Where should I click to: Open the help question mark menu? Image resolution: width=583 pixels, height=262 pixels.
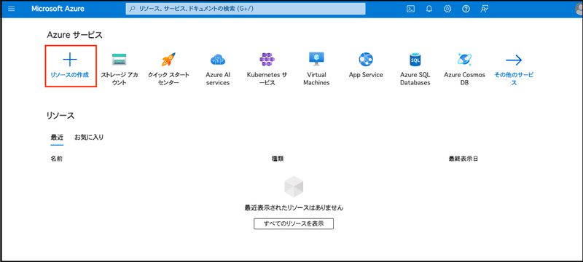466,9
